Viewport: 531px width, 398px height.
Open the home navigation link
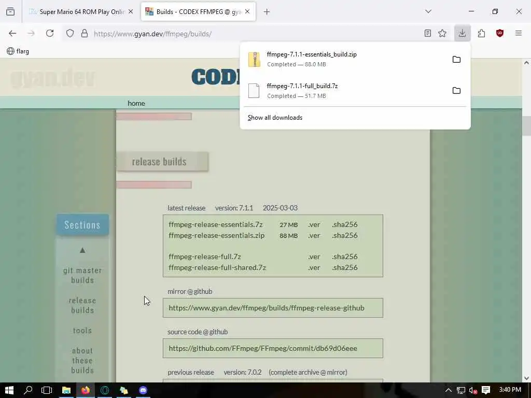point(136,103)
